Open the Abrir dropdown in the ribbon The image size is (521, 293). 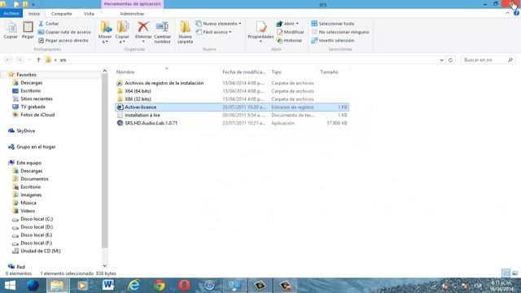tap(287, 24)
